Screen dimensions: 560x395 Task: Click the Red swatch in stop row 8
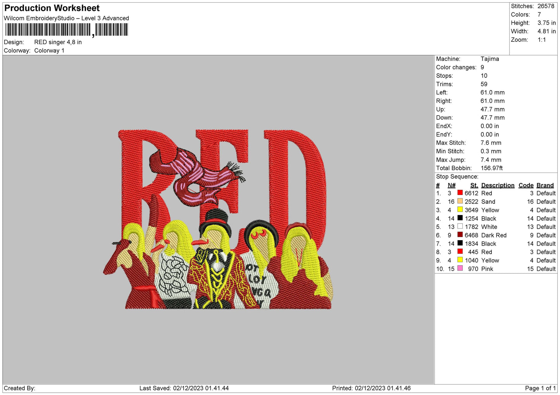(460, 251)
